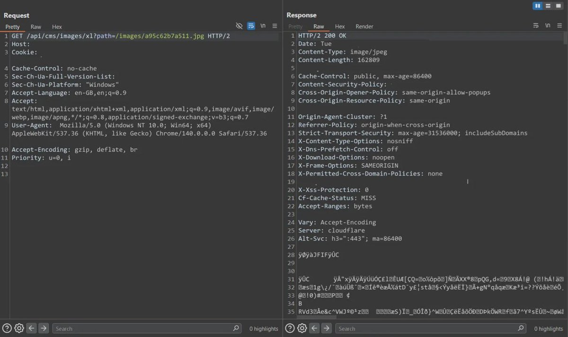Click Vary: Accept-Encoding line
Viewport: 568px width, 337px height.
coord(337,222)
